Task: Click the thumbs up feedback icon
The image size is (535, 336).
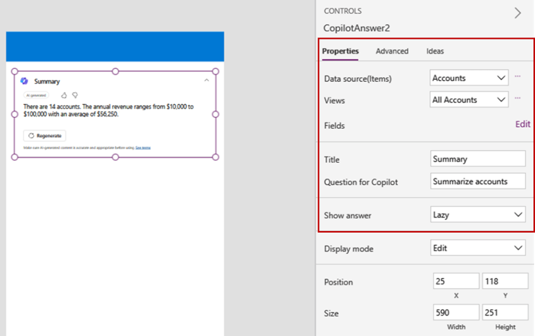Action: [x=64, y=95]
